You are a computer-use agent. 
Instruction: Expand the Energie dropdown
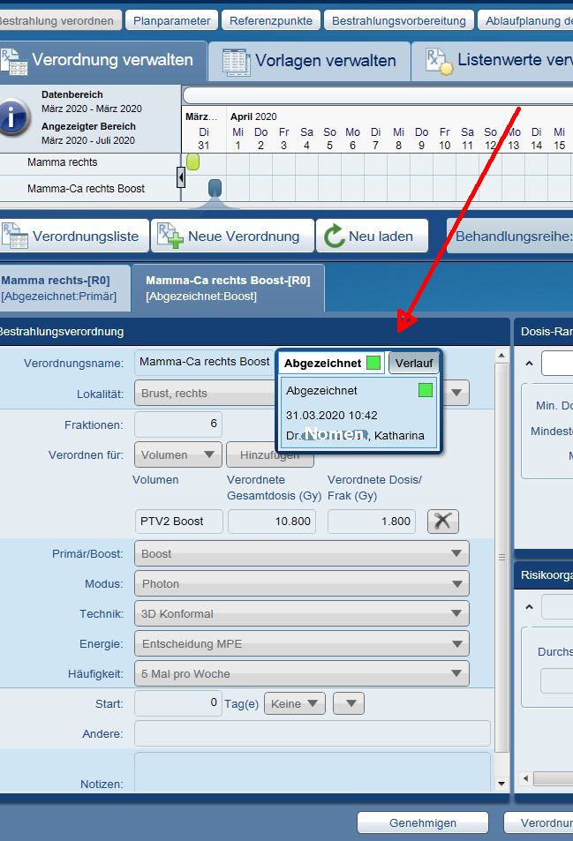pyautogui.click(x=301, y=644)
